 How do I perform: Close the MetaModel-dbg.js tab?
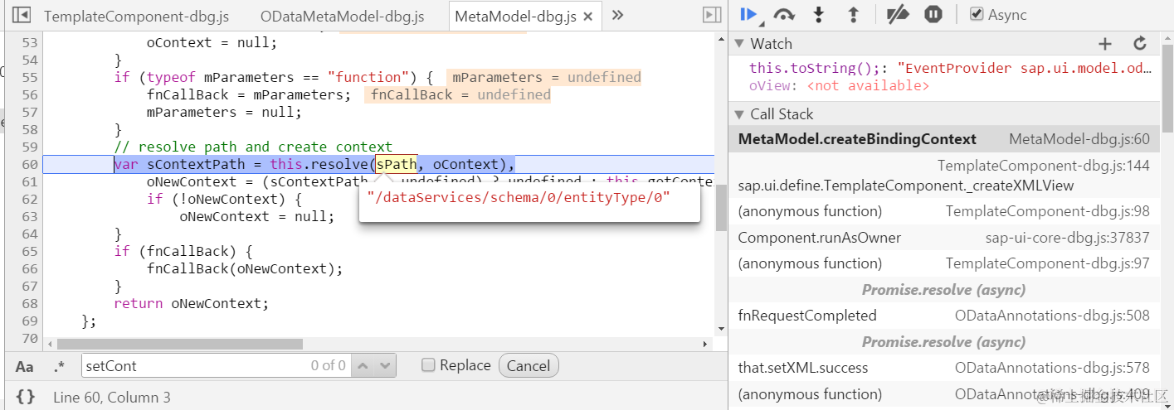pyautogui.click(x=588, y=17)
